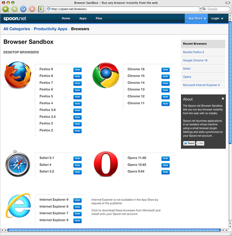Run Internet Explorer 7
Viewport: 232px width, 236px height.
(77, 214)
